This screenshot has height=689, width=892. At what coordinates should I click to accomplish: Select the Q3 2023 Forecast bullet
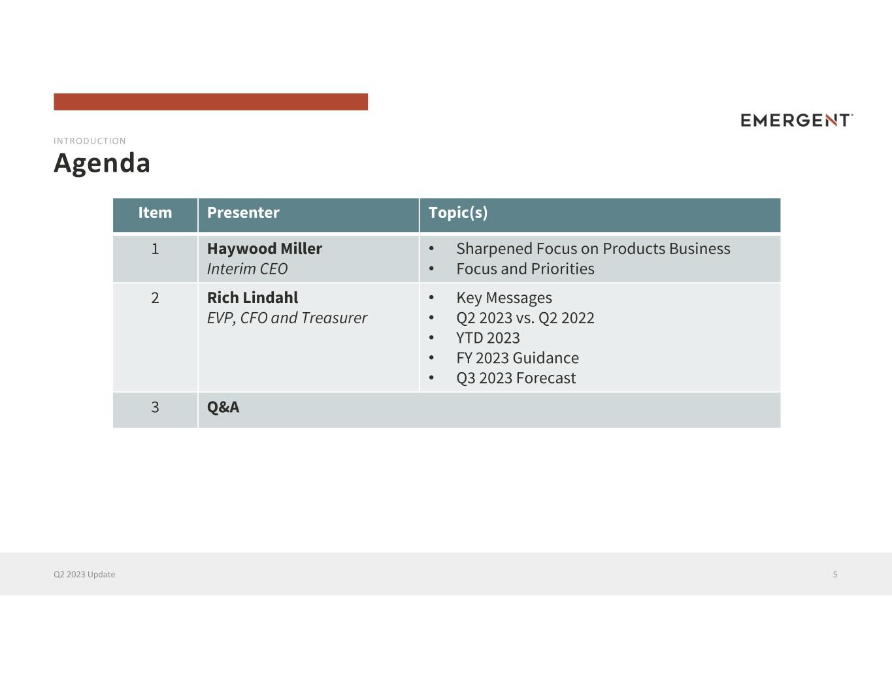pyautogui.click(x=516, y=378)
